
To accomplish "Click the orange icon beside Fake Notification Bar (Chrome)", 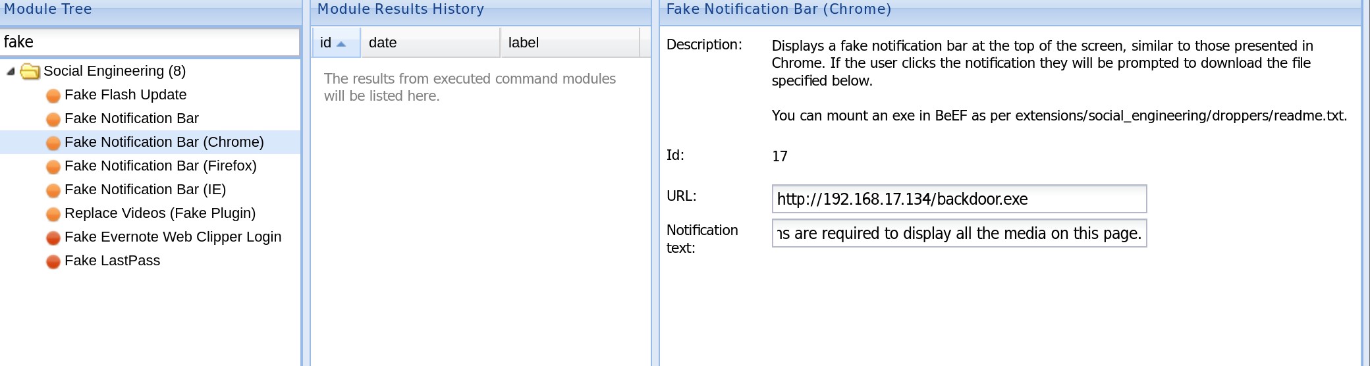I will [53, 144].
